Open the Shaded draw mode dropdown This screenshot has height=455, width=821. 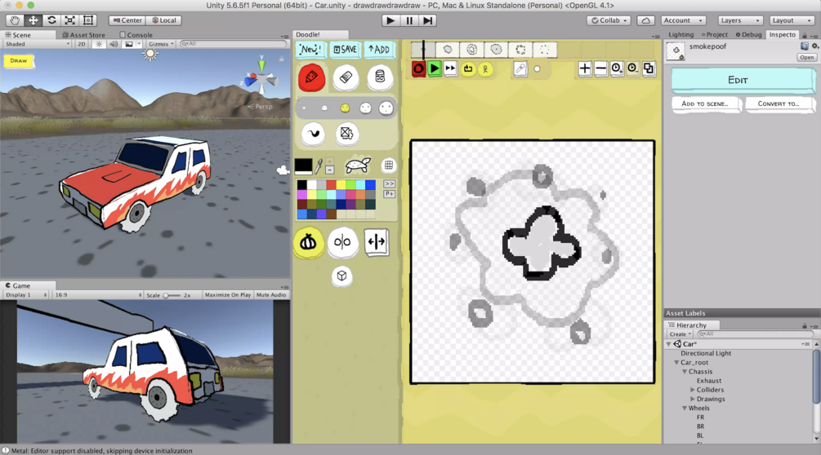(x=37, y=44)
